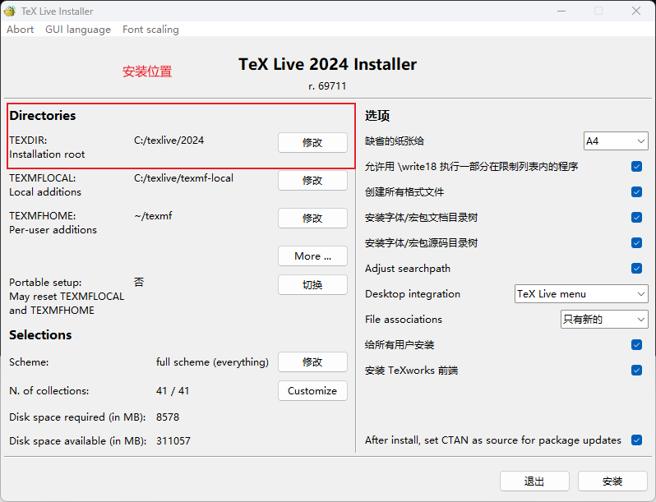656x502 pixels.
Task: Click the 选项 heading
Action: click(x=377, y=116)
